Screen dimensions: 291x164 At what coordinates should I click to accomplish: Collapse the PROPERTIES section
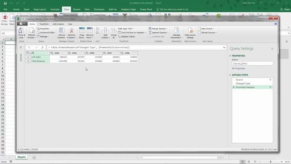[x=230, y=56]
